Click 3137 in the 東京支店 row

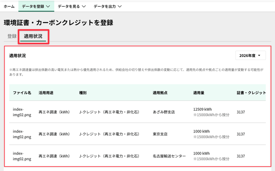click(241, 134)
